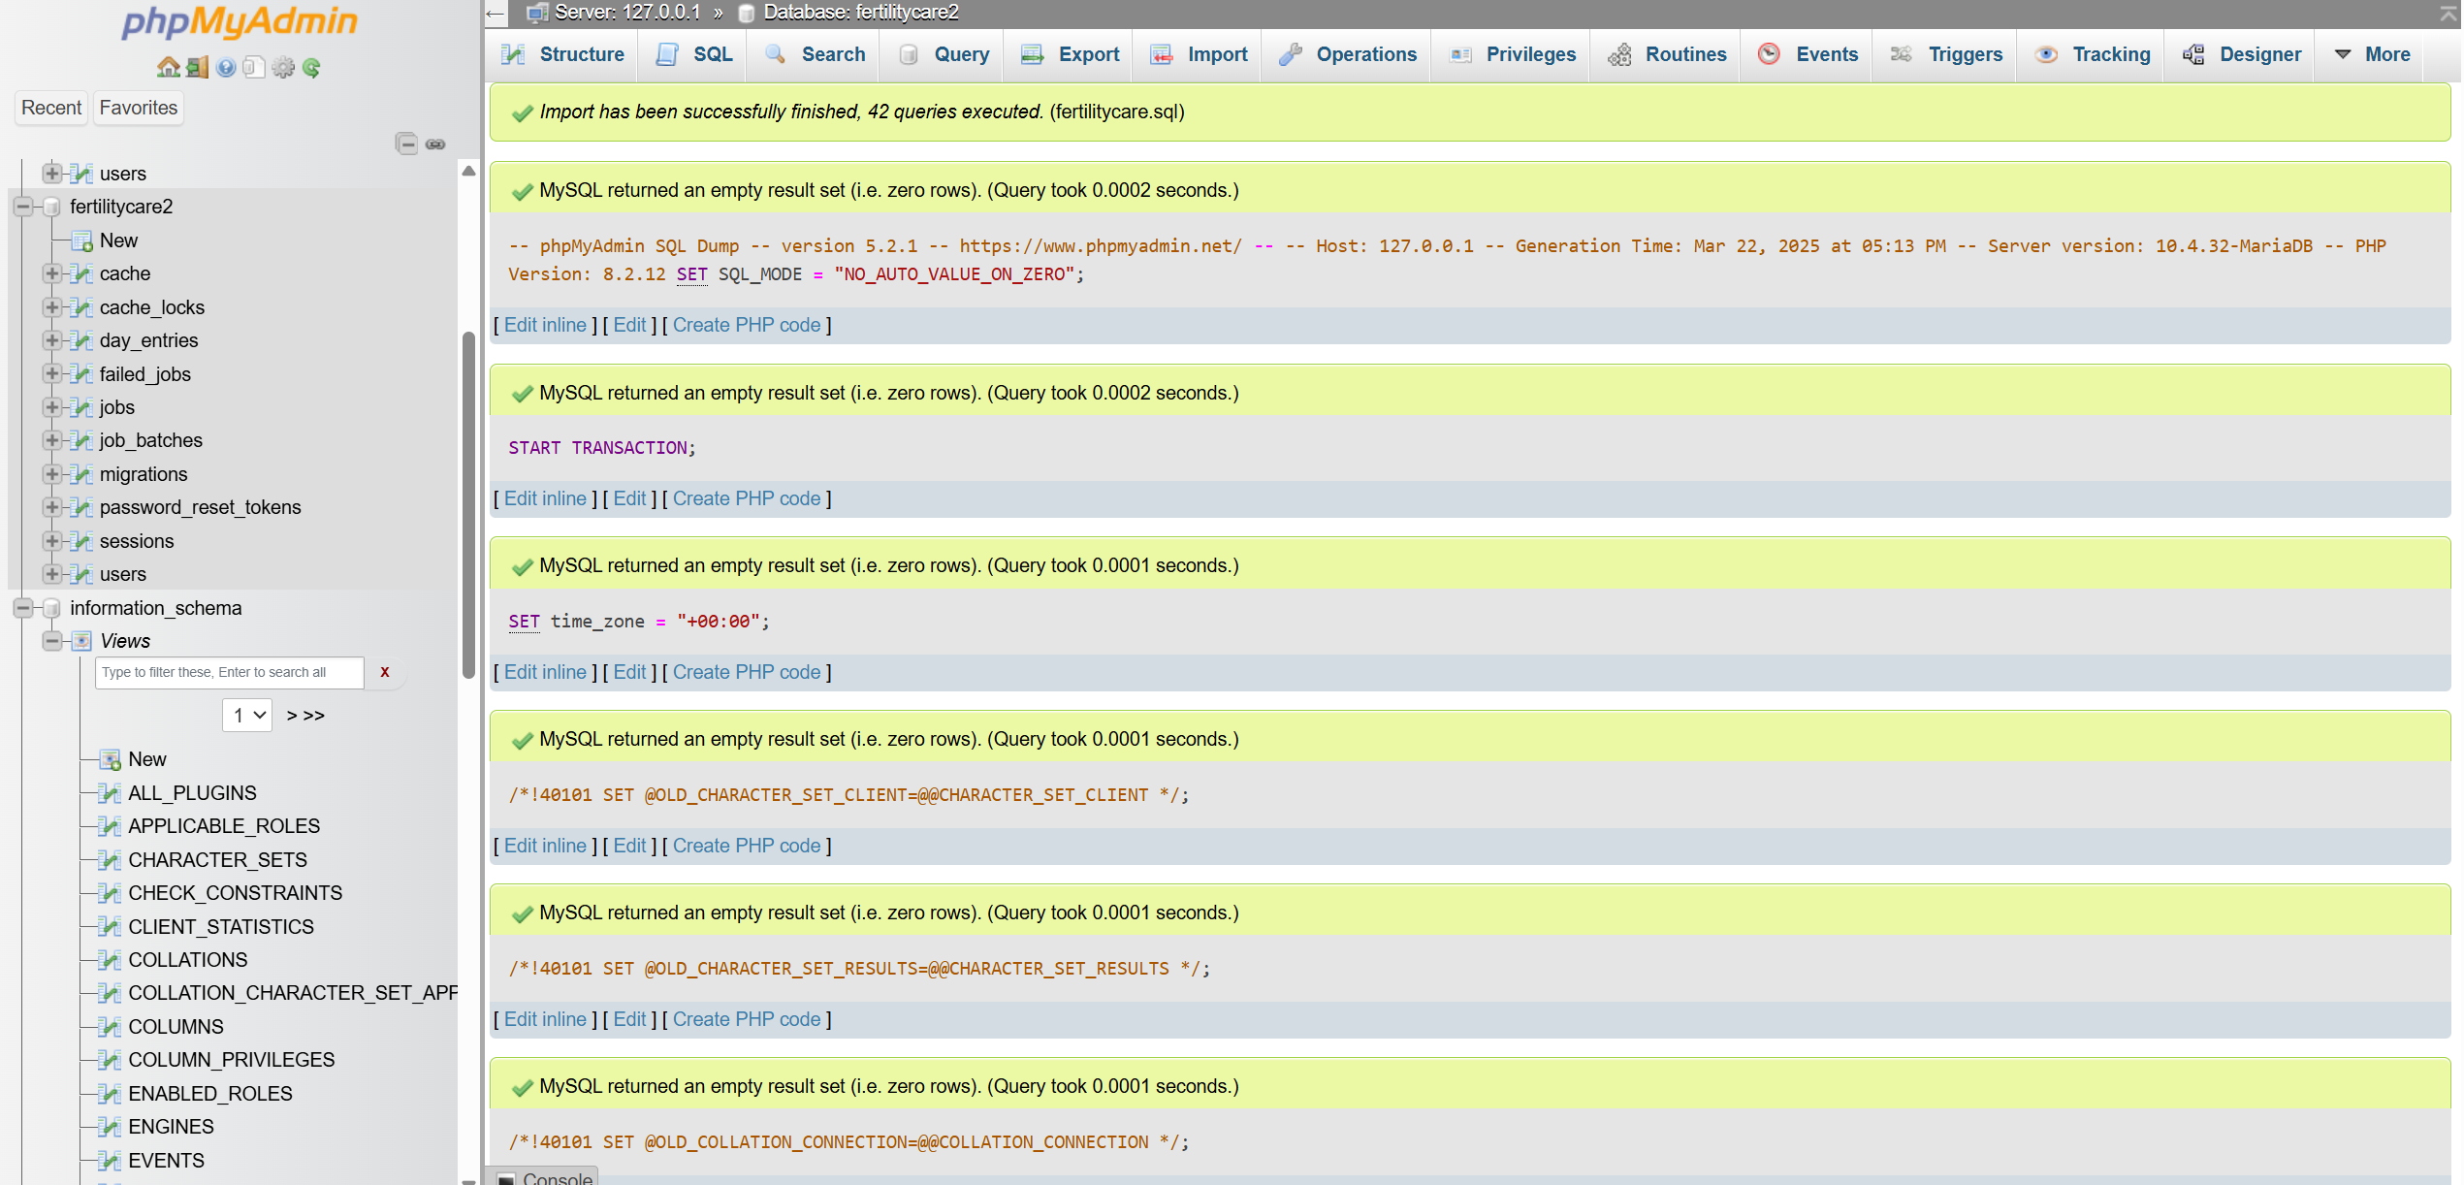Viewport: 2464px width, 1185px height.
Task: Click the Home icon in the navigation panel
Action: click(x=170, y=67)
